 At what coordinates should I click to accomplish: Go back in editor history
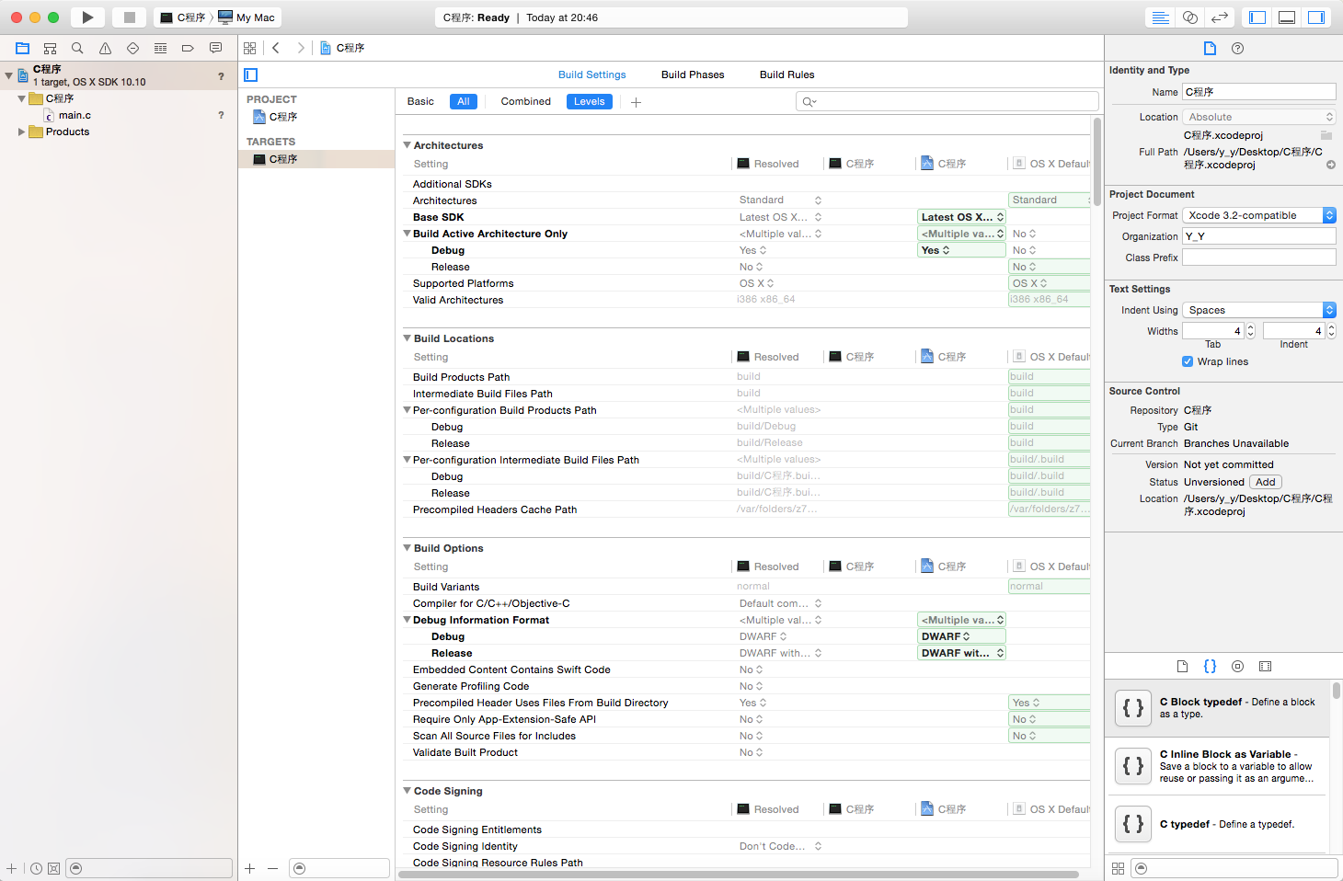click(x=276, y=48)
